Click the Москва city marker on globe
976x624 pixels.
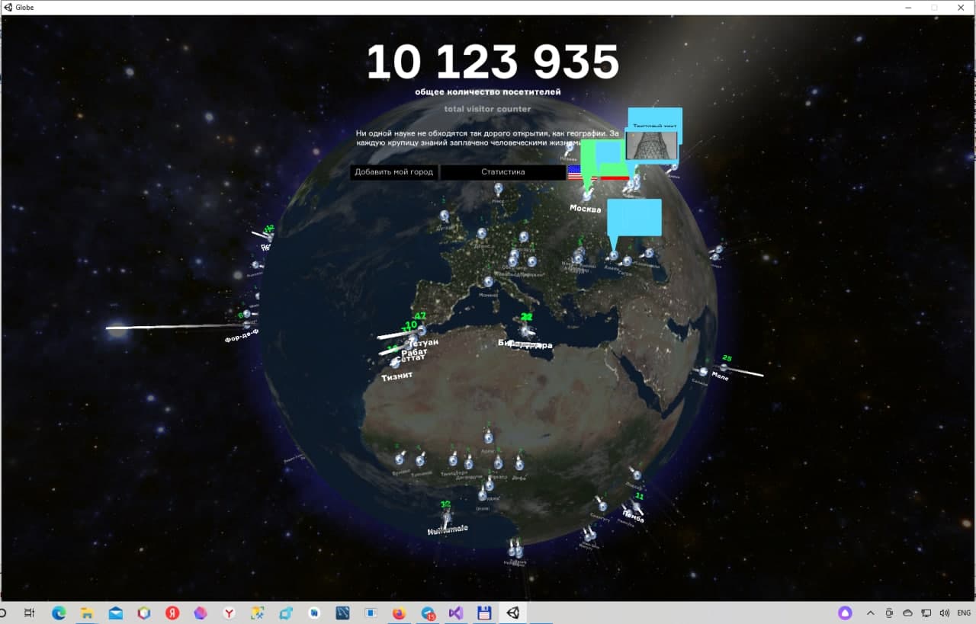[587, 196]
